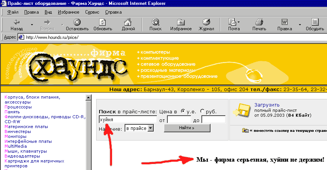This screenshot has width=327, height=170.
Task: Open Избранное favorites toolbar icon
Action: click(x=181, y=22)
